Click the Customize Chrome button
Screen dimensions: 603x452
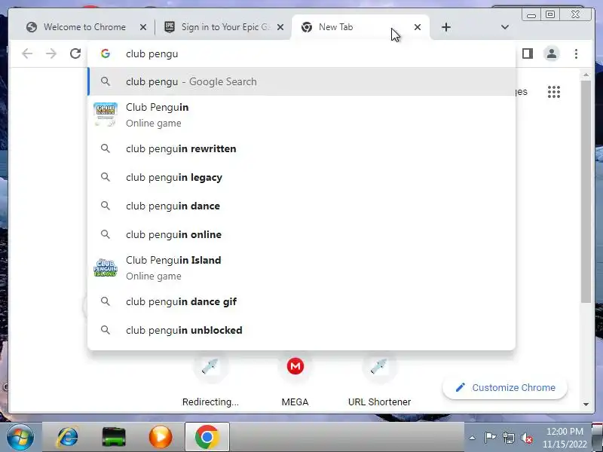pyautogui.click(x=505, y=387)
